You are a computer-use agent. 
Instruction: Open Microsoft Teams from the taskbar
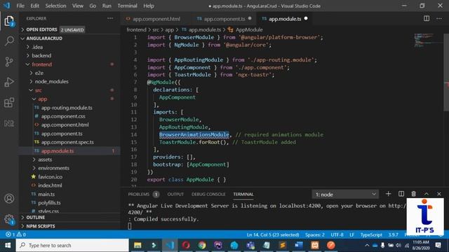coord(250,245)
